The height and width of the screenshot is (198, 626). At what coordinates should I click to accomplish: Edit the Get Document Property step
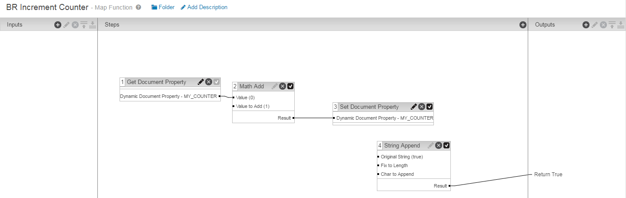(x=201, y=82)
